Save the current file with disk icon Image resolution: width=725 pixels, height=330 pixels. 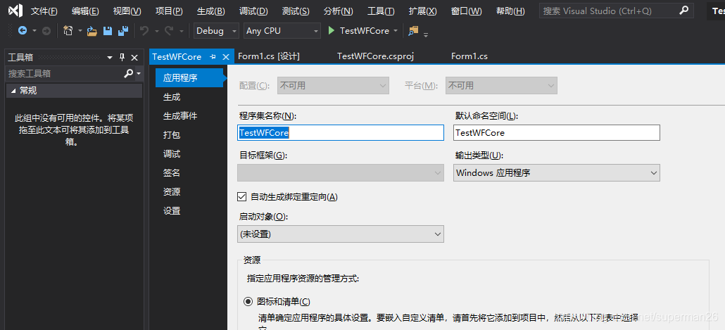107,31
